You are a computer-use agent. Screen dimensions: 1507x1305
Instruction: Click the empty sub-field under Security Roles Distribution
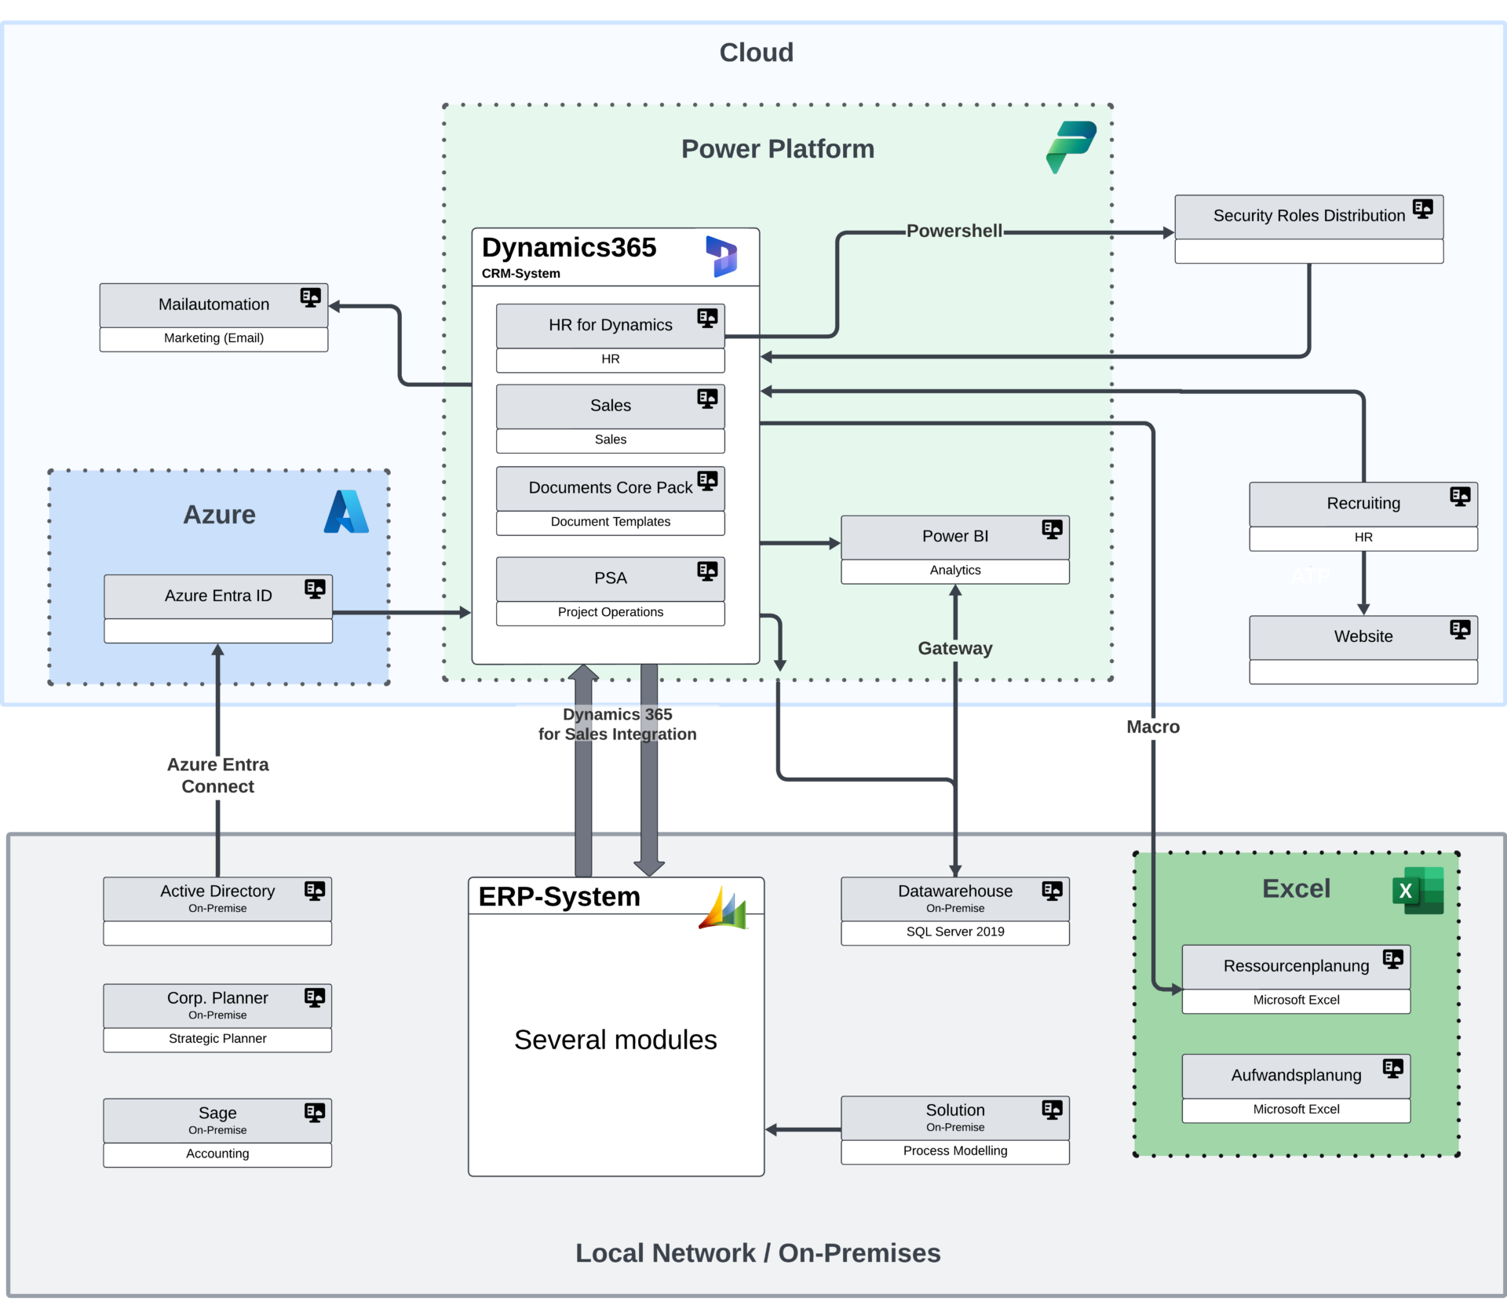click(x=1309, y=251)
